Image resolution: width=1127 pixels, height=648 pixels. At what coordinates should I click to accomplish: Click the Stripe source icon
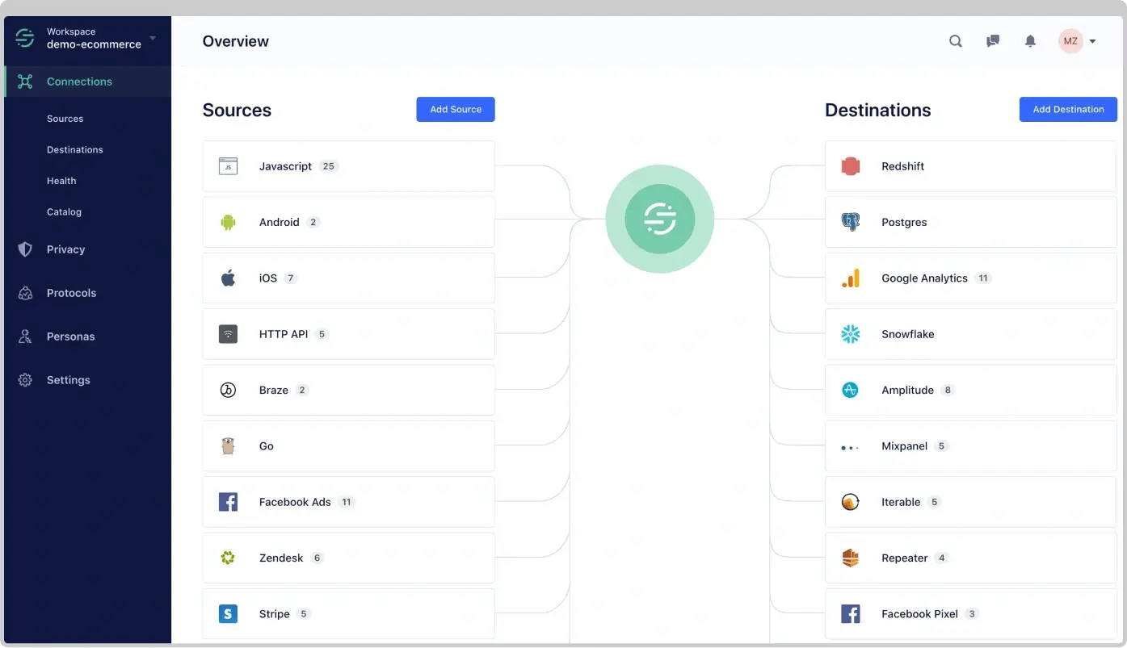(x=228, y=614)
